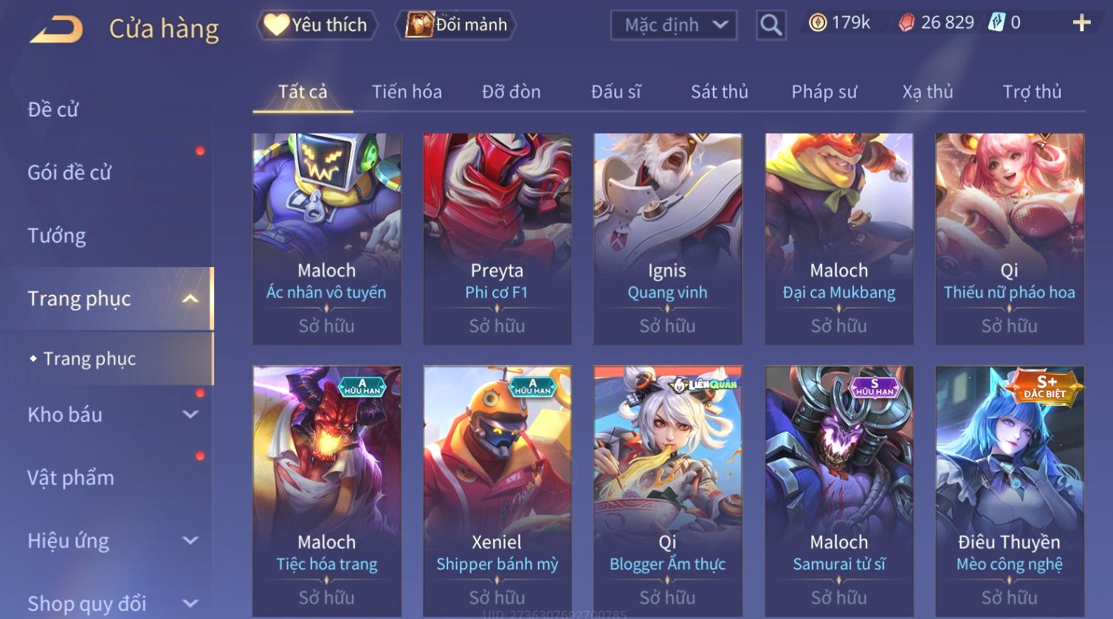The height and width of the screenshot is (619, 1113).
Task: Open the Mặc định sort dropdown
Action: [673, 25]
